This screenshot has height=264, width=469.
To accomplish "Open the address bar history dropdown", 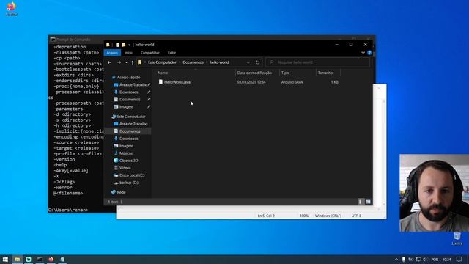I will [248, 62].
